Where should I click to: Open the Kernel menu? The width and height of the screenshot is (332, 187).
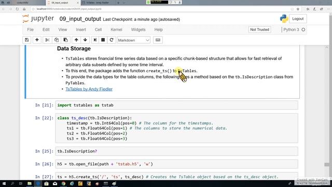coord(116,30)
